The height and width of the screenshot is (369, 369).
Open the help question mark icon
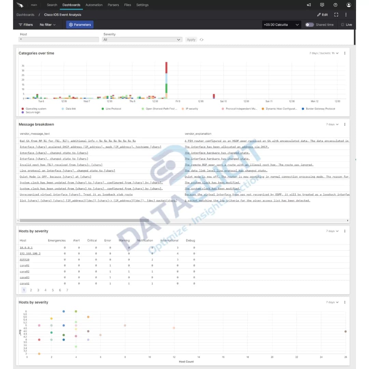[x=335, y=5]
